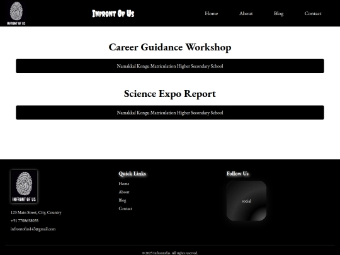Image resolution: width=340 pixels, height=255 pixels.
Task: Open About from the footer Quick Links
Action: click(x=124, y=192)
